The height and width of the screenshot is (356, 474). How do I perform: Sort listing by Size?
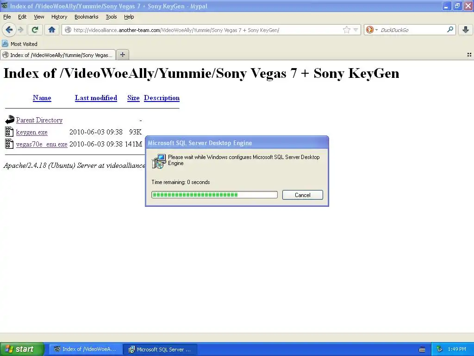pos(133,98)
